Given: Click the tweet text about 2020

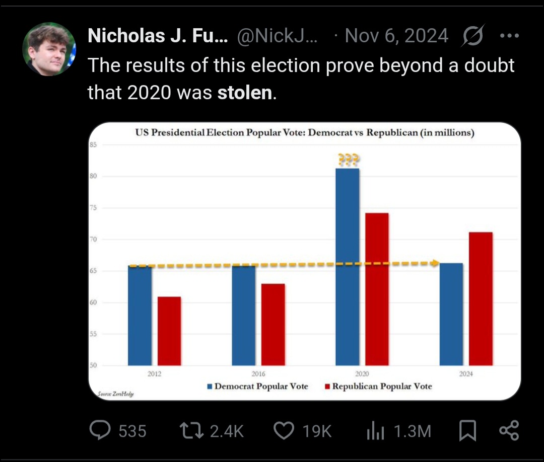Looking at the screenshot, I should pos(301,79).
